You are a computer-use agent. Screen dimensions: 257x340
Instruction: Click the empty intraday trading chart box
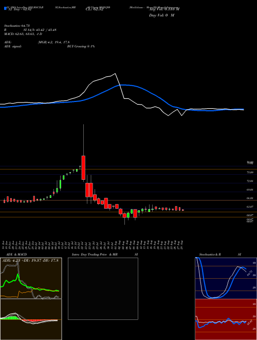(x=103, y=288)
